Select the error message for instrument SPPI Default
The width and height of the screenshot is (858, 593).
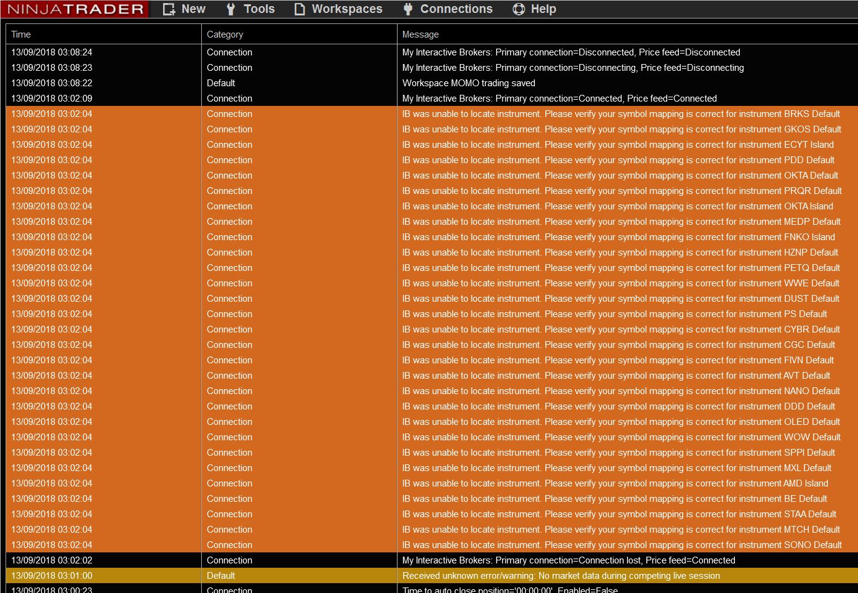click(619, 453)
